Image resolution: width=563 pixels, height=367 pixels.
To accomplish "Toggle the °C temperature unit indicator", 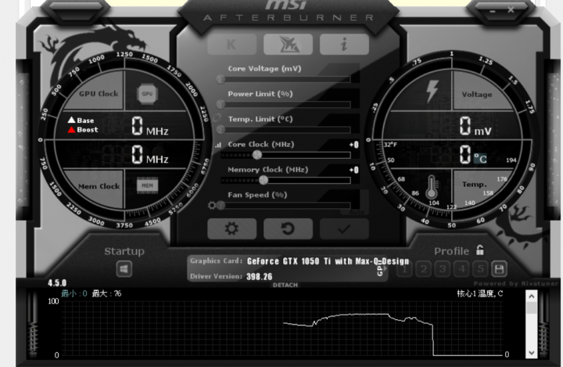I will [x=480, y=158].
